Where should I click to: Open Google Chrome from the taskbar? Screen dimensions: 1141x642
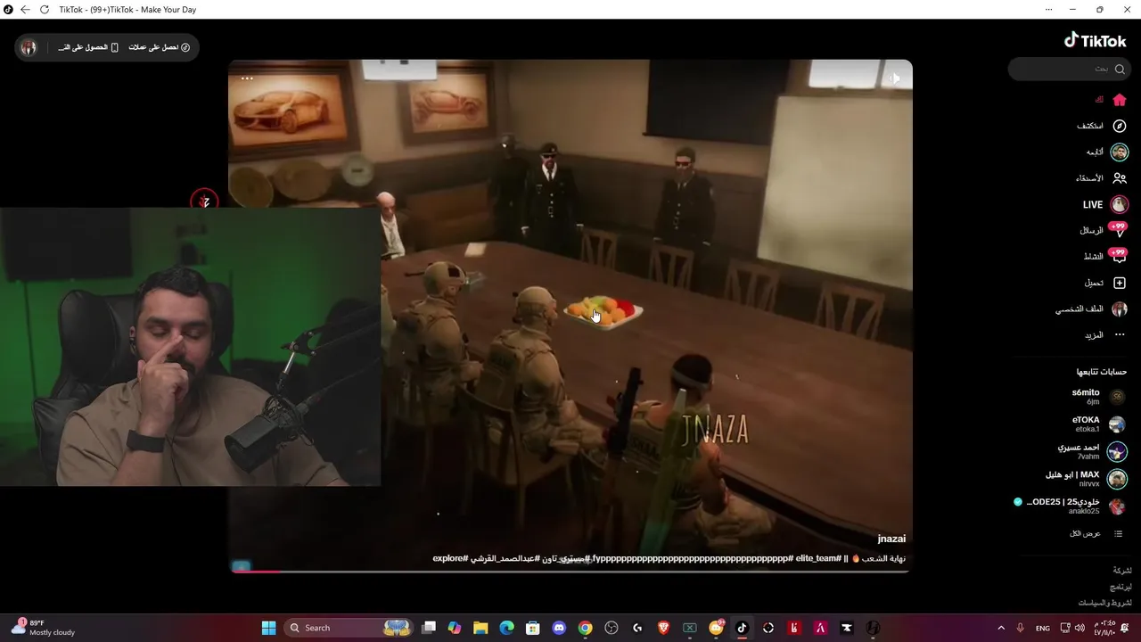[585, 628]
